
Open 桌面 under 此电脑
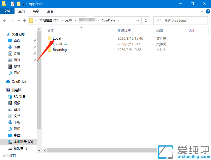coord(17,135)
